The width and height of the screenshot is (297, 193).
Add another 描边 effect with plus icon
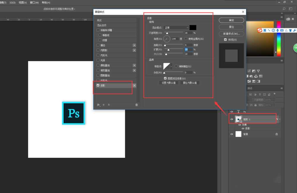[134, 45]
